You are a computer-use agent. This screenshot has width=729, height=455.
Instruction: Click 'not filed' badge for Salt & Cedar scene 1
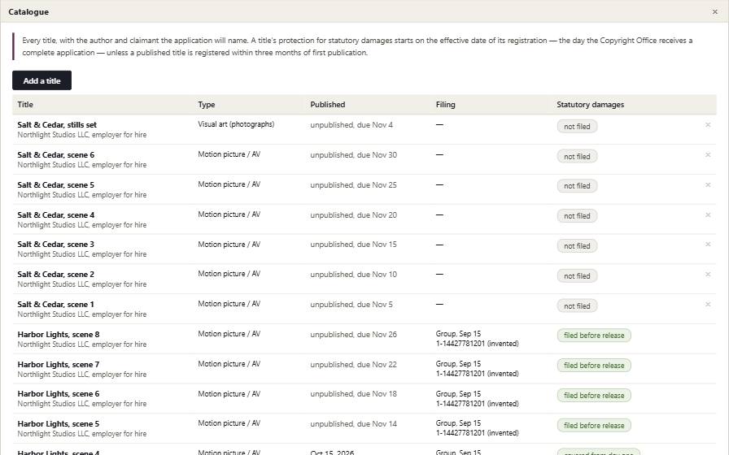[x=577, y=306]
